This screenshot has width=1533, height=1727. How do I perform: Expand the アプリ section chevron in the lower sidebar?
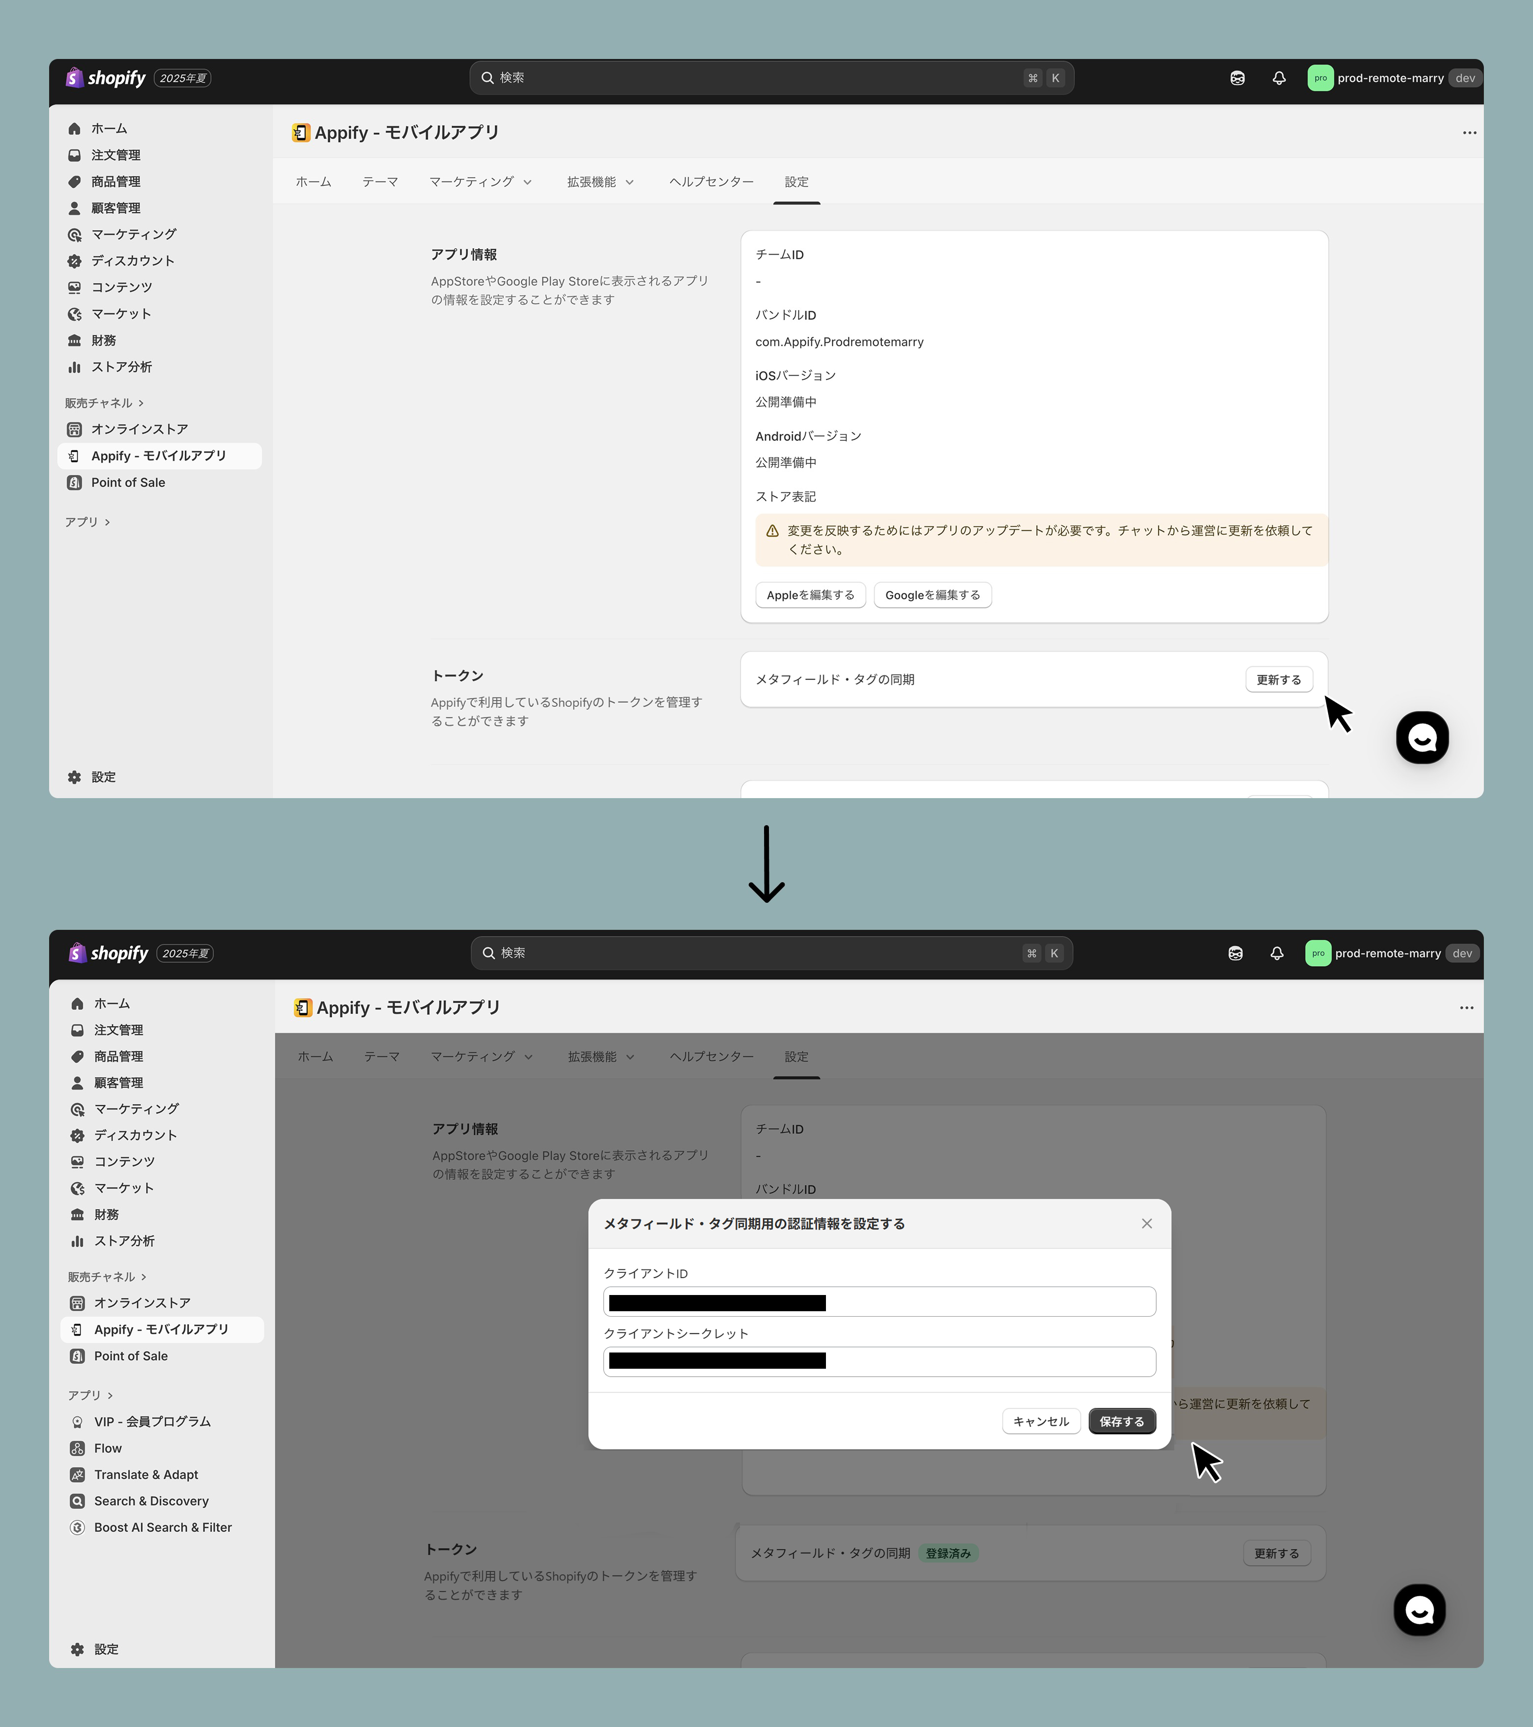pos(110,1396)
